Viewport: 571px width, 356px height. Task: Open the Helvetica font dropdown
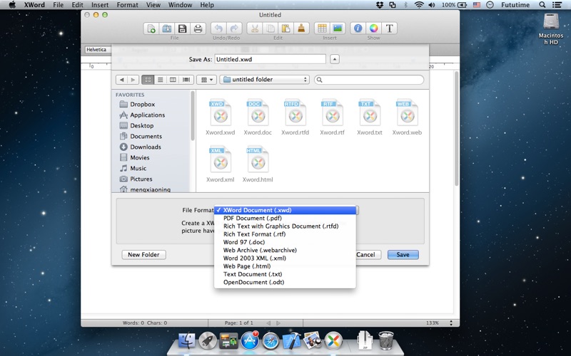click(x=98, y=50)
